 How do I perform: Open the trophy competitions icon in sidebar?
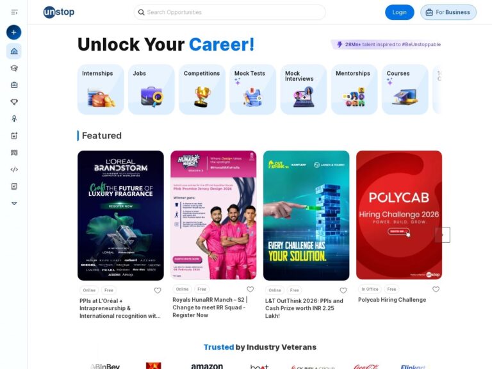14,102
